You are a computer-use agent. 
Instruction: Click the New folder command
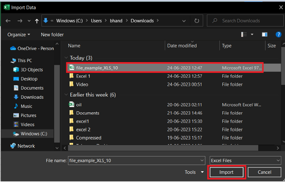click(52, 34)
